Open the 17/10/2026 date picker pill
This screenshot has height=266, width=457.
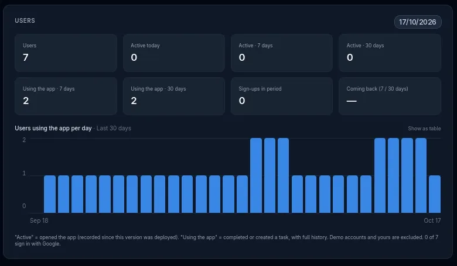pyautogui.click(x=418, y=22)
